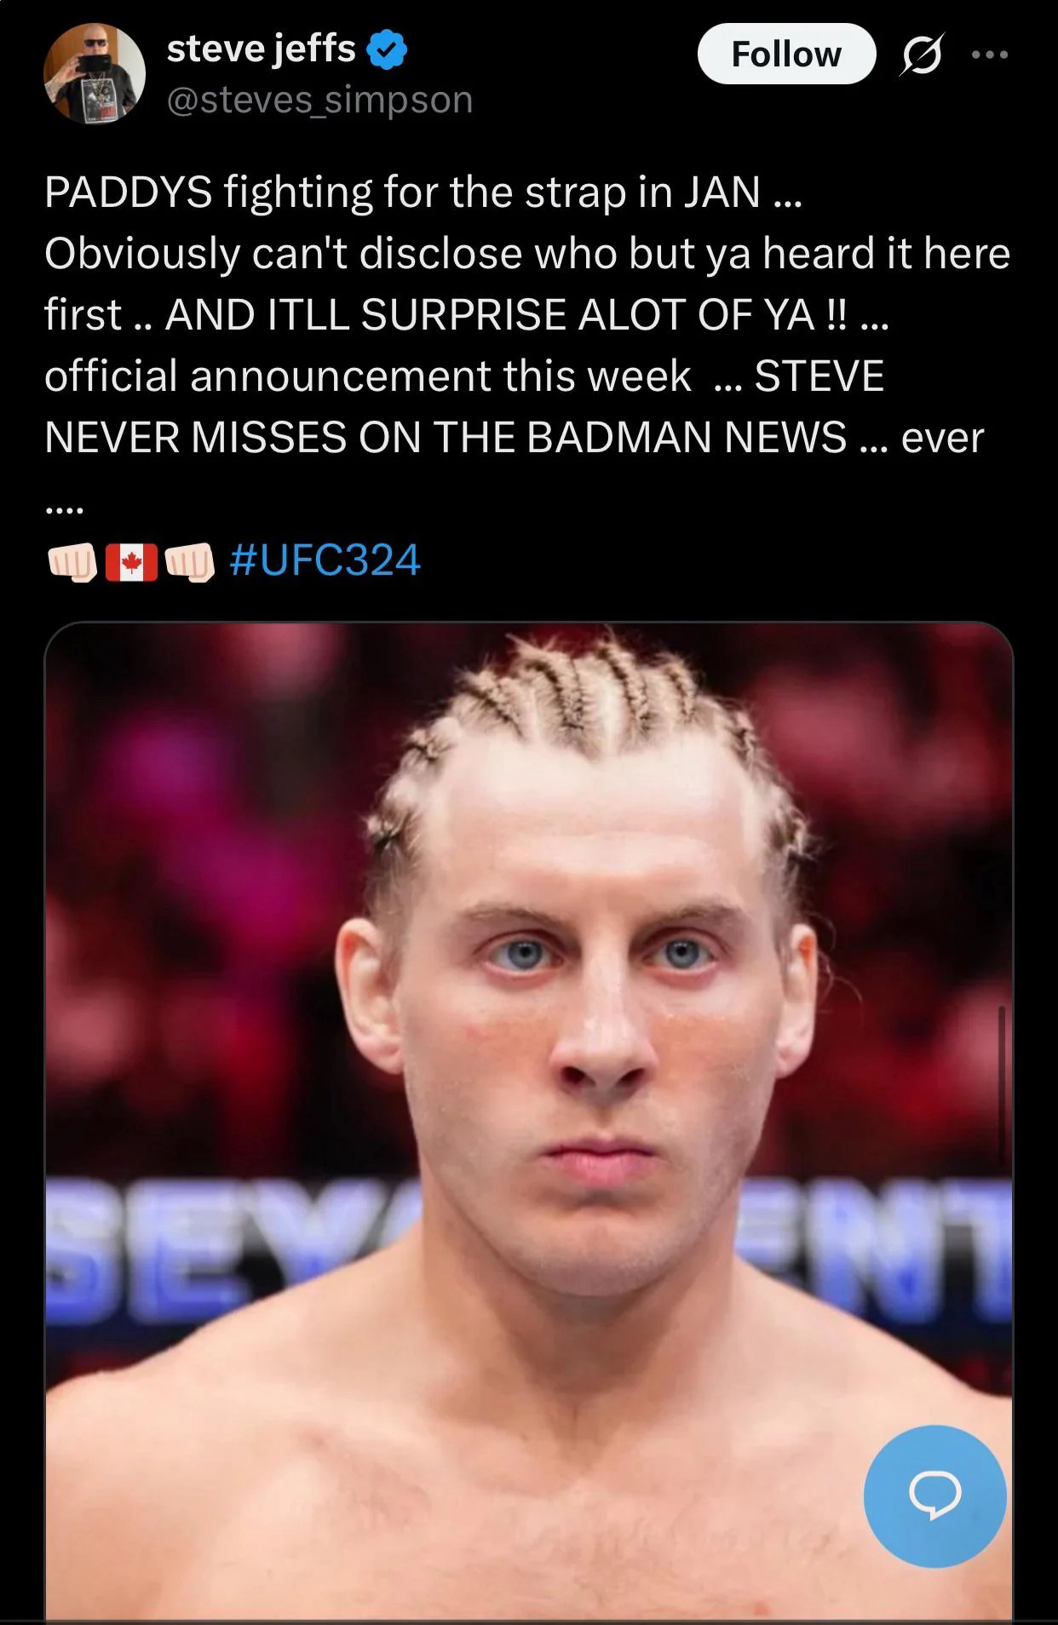The width and height of the screenshot is (1058, 1625).
Task: Open steve jeffs profile avatar
Action: tap(95, 73)
